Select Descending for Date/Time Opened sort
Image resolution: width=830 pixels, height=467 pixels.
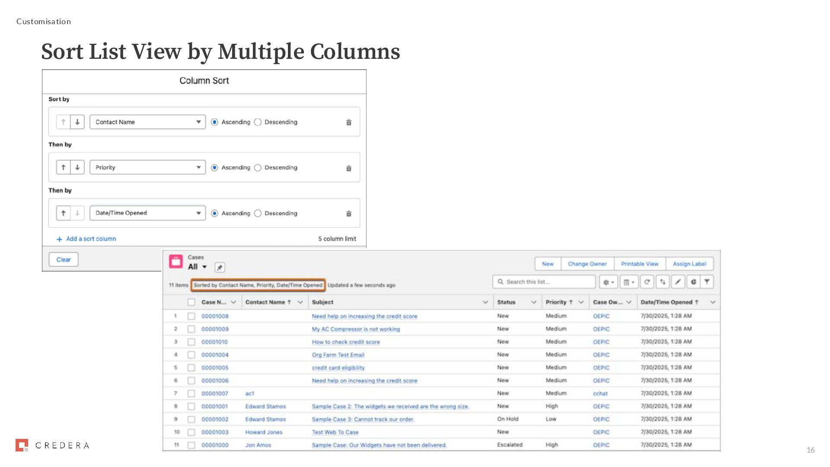coord(258,214)
